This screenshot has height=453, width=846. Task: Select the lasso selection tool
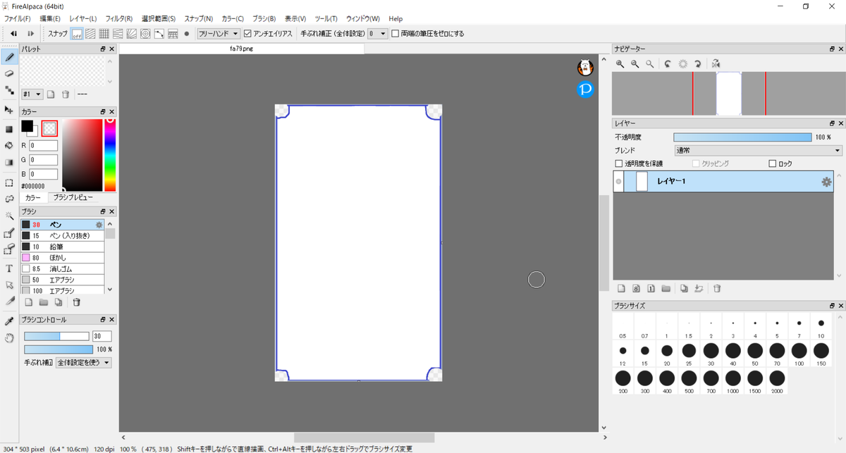pos(9,199)
